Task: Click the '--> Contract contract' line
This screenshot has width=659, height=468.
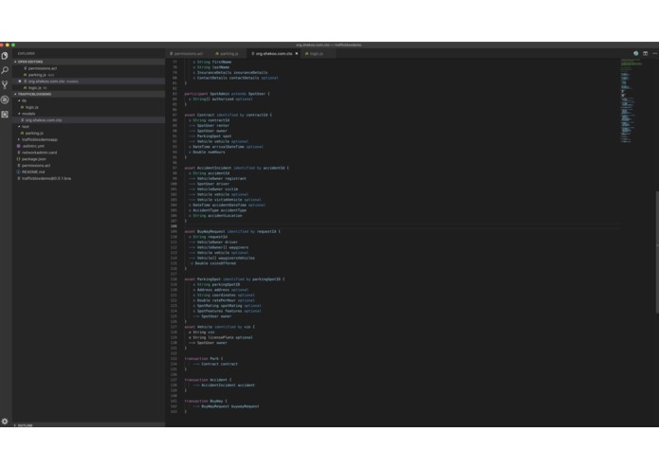Action: [x=215, y=364]
